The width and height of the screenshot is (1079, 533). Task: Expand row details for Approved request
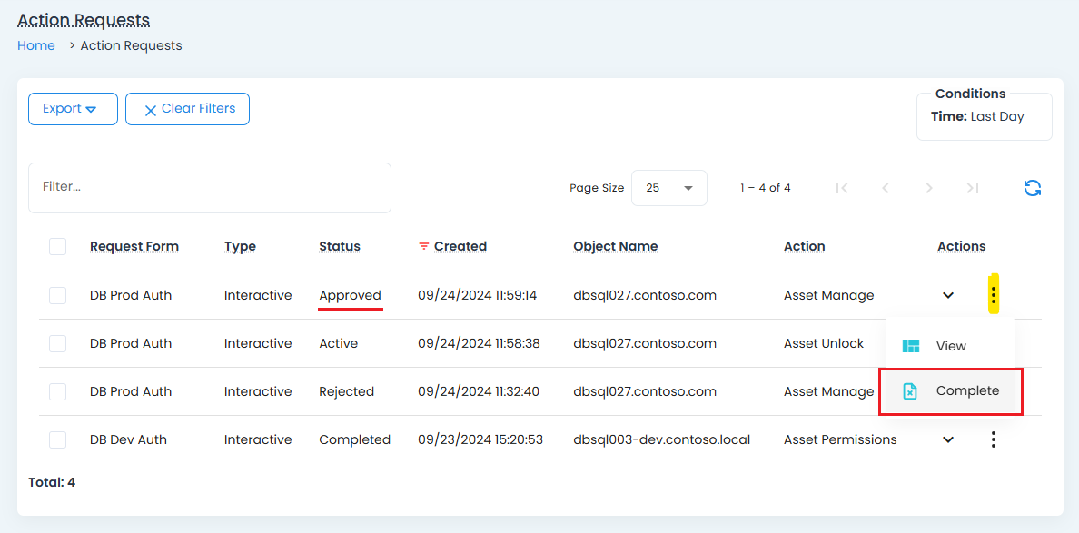tap(948, 295)
